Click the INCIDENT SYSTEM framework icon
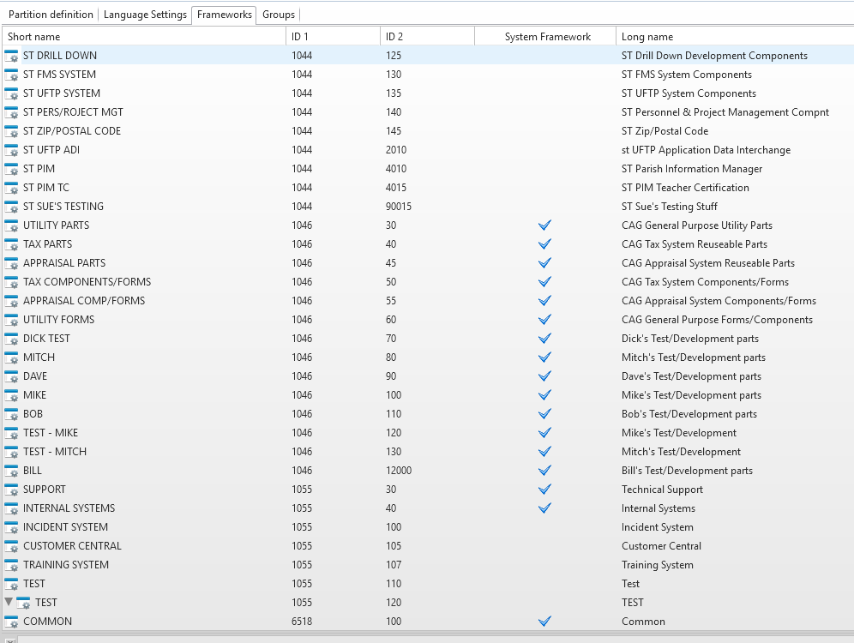This screenshot has height=643, width=854. (11, 527)
